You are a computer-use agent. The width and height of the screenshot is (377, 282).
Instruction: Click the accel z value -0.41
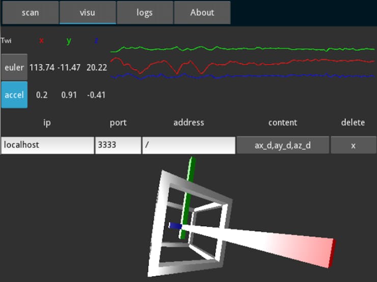click(x=96, y=95)
